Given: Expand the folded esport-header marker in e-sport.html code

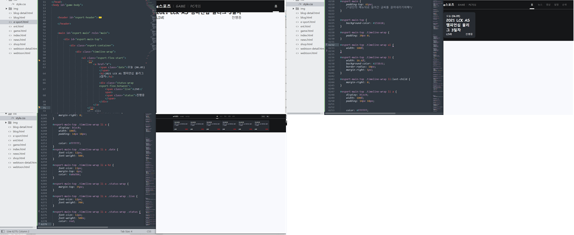Looking at the screenshot, I should click(x=100, y=17).
